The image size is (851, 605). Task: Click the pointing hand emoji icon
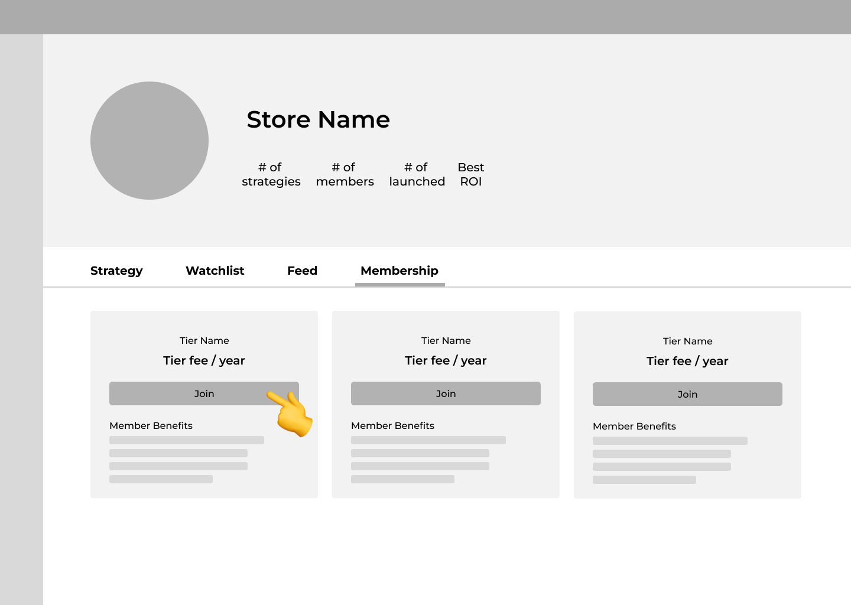tap(291, 413)
